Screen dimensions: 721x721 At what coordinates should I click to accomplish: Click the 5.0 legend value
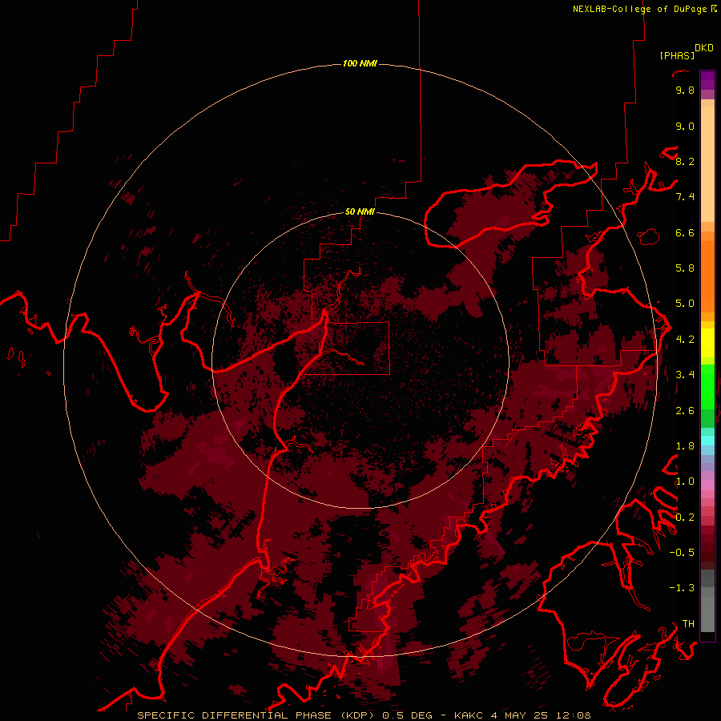coord(685,304)
